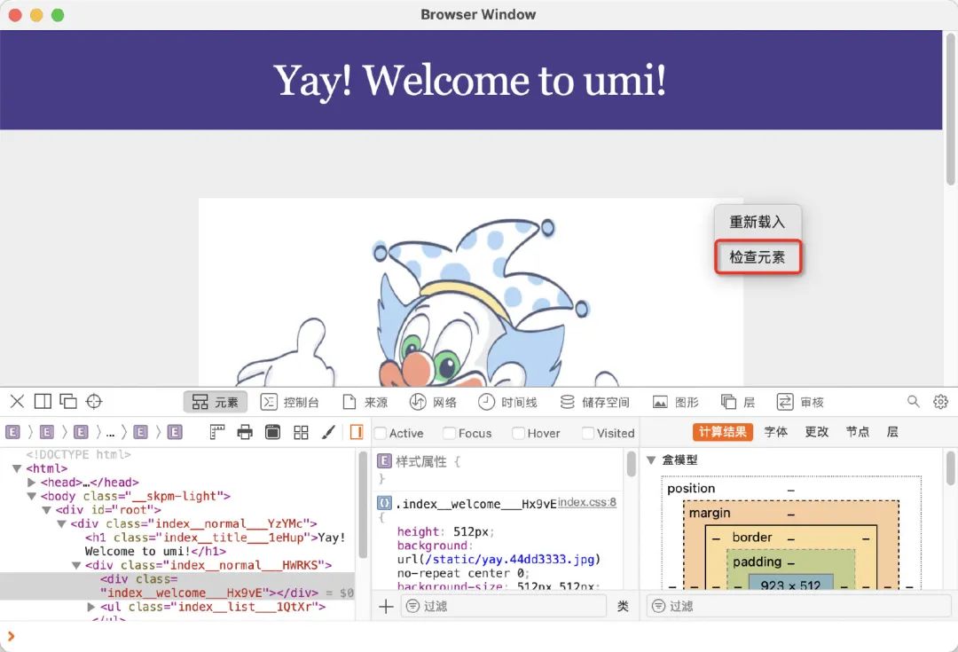This screenshot has width=958, height=652.
Task: Enable the Visited pseudo-class checkbox
Action: point(588,433)
